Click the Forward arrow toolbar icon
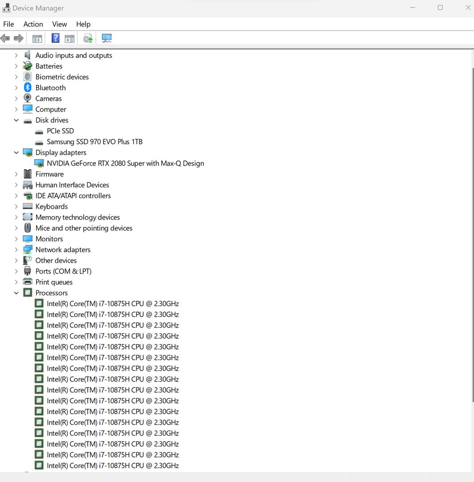The height and width of the screenshot is (482, 474). 19,38
